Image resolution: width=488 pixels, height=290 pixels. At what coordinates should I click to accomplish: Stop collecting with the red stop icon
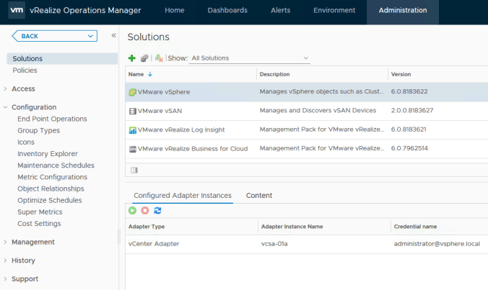[x=144, y=210]
